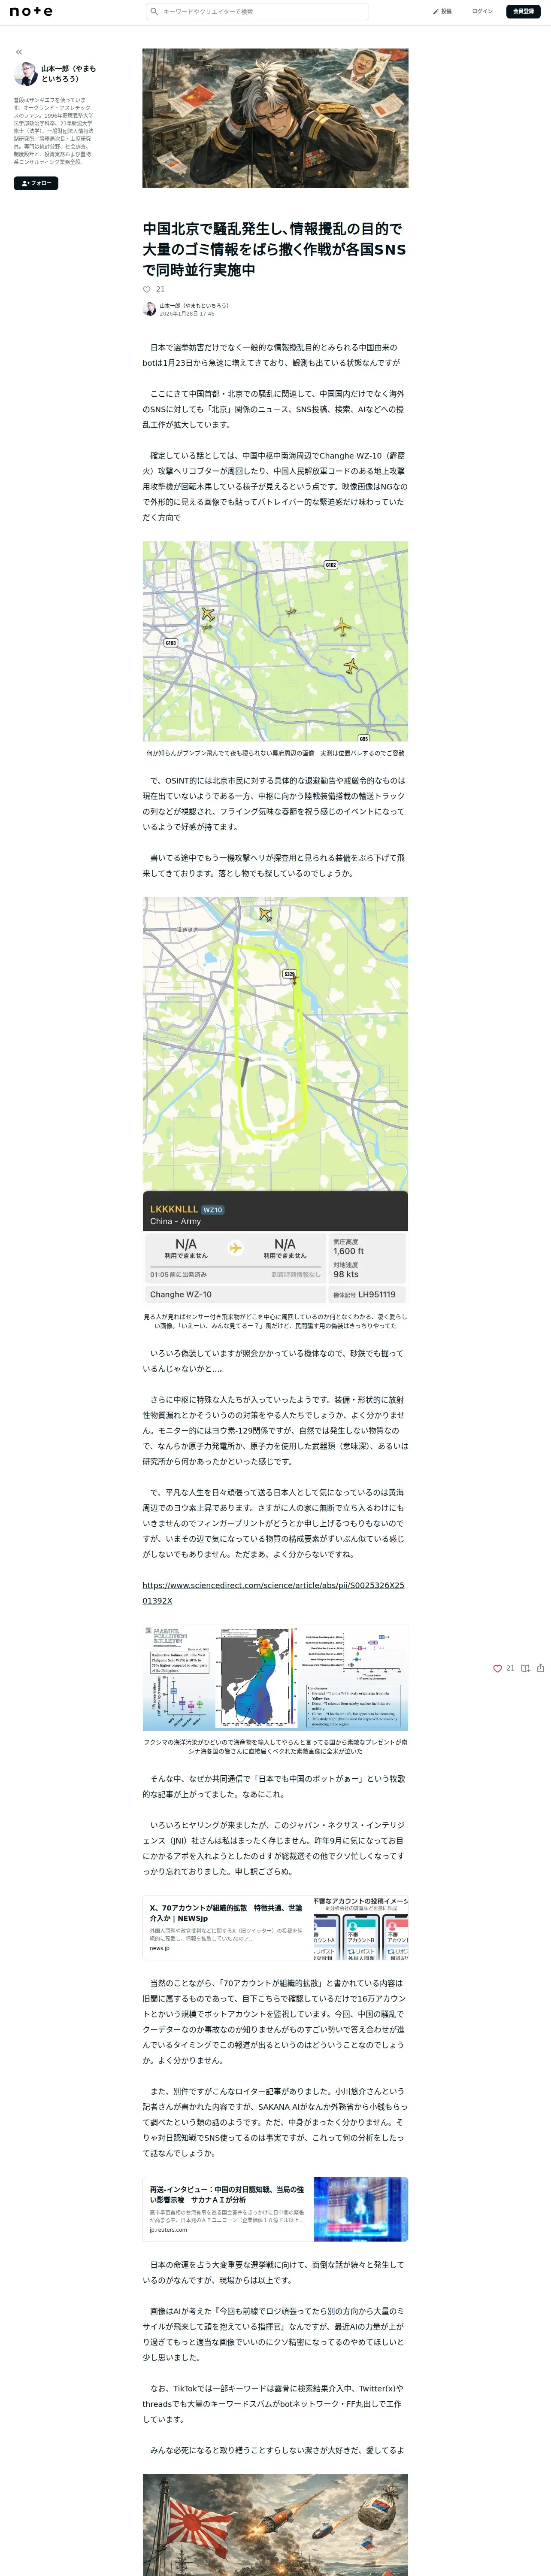Click the floating pink heart like icon
The height and width of the screenshot is (2576, 551).
coord(497,1668)
